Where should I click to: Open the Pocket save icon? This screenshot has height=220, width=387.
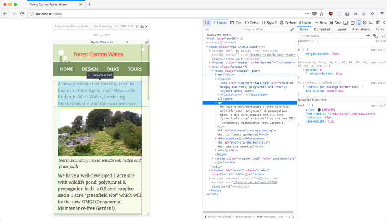point(314,14)
